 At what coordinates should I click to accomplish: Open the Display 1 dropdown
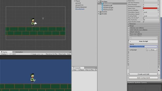(x=6, y=54)
